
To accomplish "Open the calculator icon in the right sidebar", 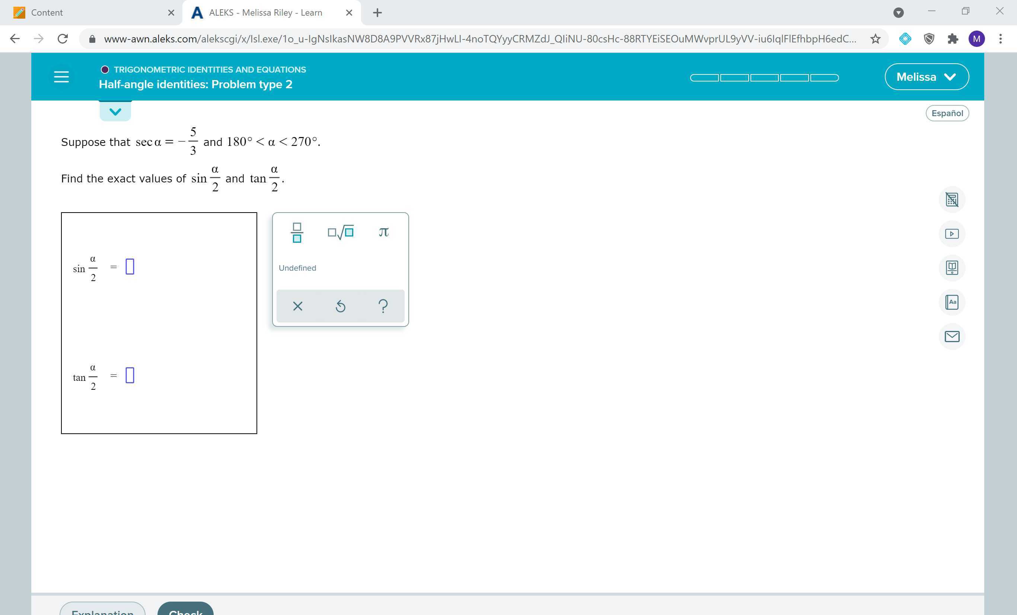I will [952, 200].
